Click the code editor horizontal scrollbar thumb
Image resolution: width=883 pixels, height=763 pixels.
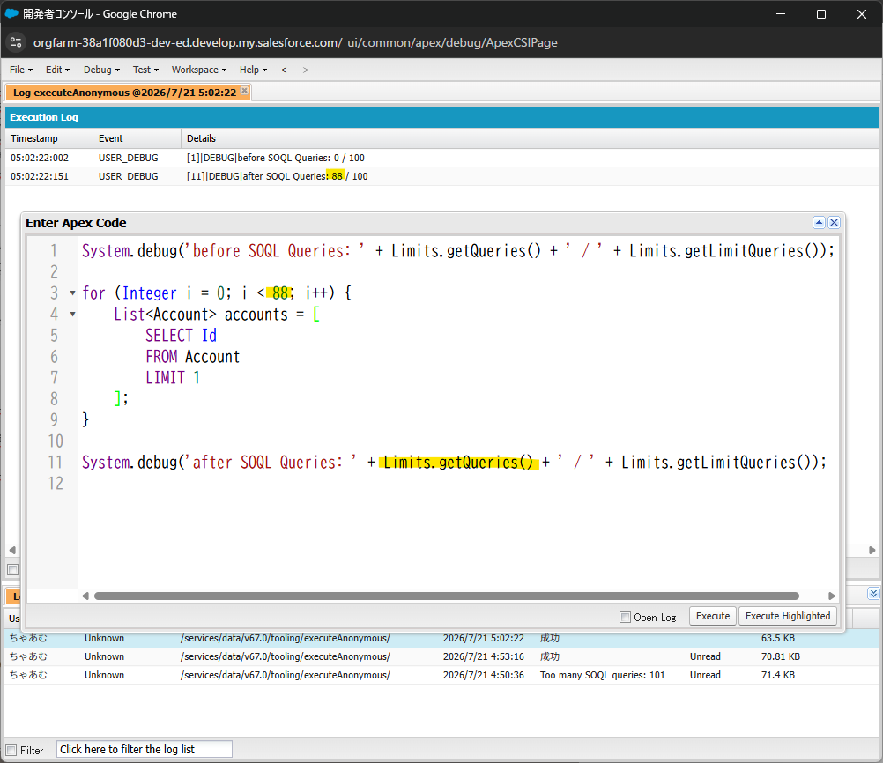point(447,596)
